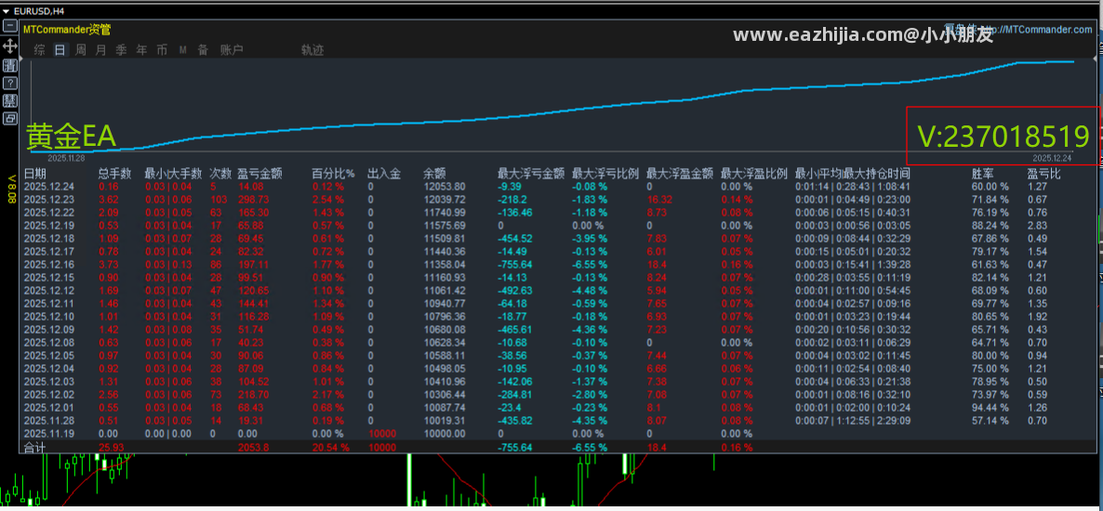Click the 2025.12.24 chart end date label
Screen dimensions: 1103x511
(1052, 159)
